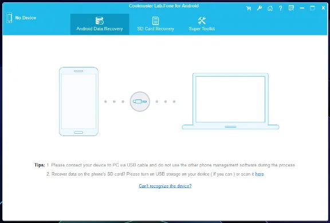The image size is (330, 223).
Task: Open the Super Toolkit tab
Action: coord(202,24)
